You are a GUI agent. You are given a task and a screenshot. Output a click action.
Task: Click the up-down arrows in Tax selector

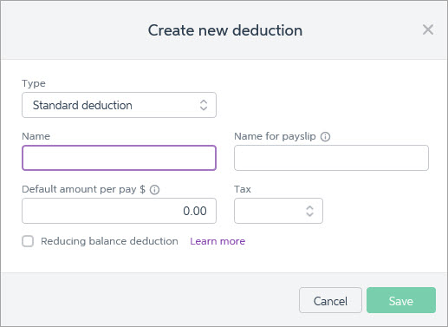pos(309,211)
